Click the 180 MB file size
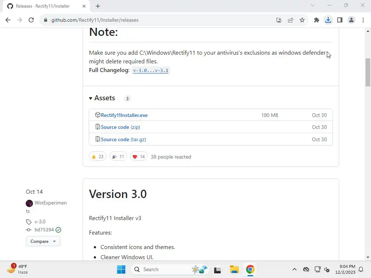This screenshot has height=278, width=371. (x=270, y=115)
